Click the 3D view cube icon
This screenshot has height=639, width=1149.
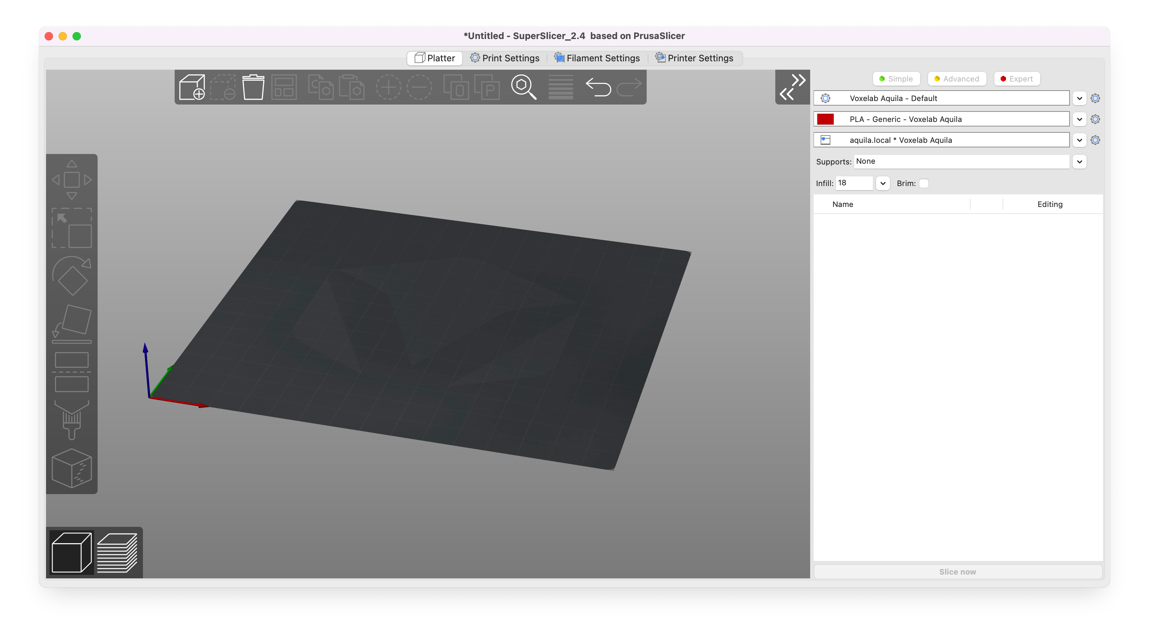click(71, 552)
